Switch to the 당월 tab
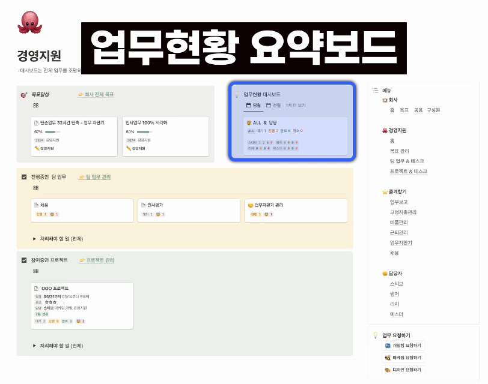488x384 pixels. (253, 106)
